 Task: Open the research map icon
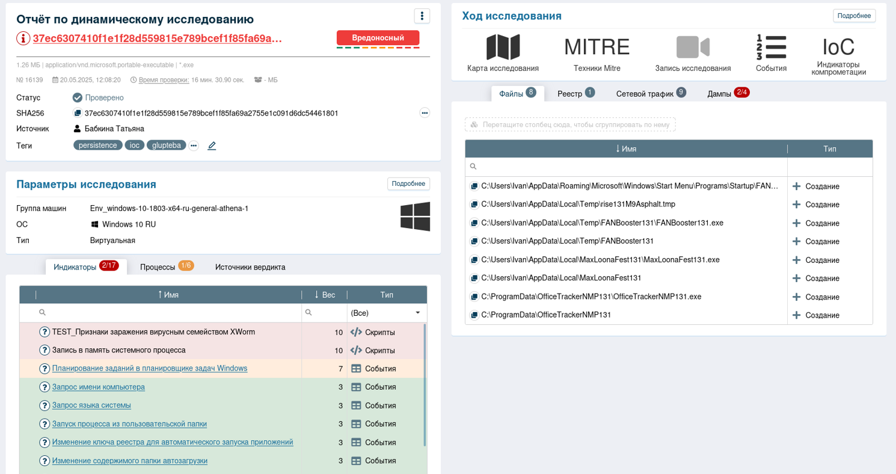[x=503, y=47]
